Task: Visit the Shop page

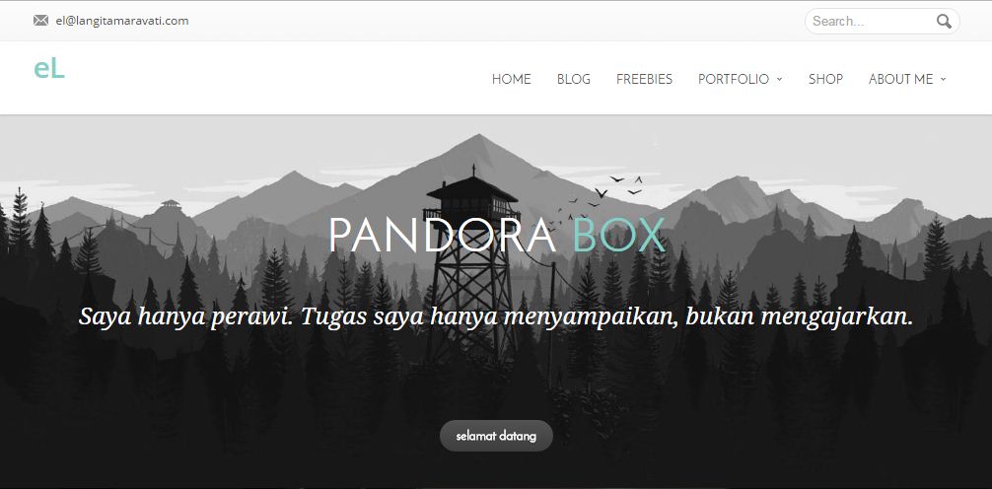Action: click(x=825, y=79)
